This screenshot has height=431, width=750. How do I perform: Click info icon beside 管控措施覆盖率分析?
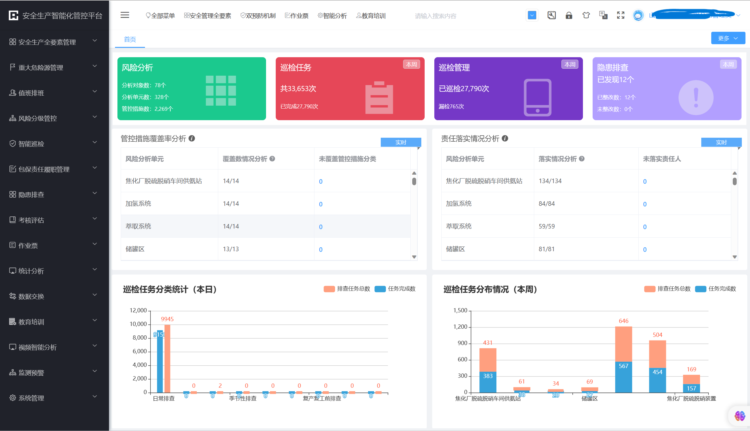192,138
